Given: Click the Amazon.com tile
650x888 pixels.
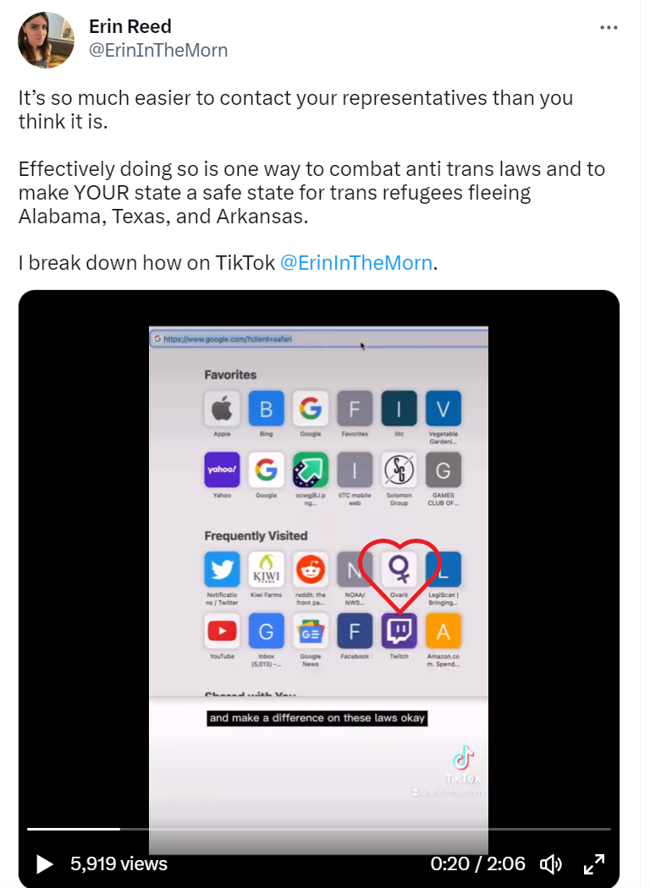Looking at the screenshot, I should pyautogui.click(x=443, y=631).
